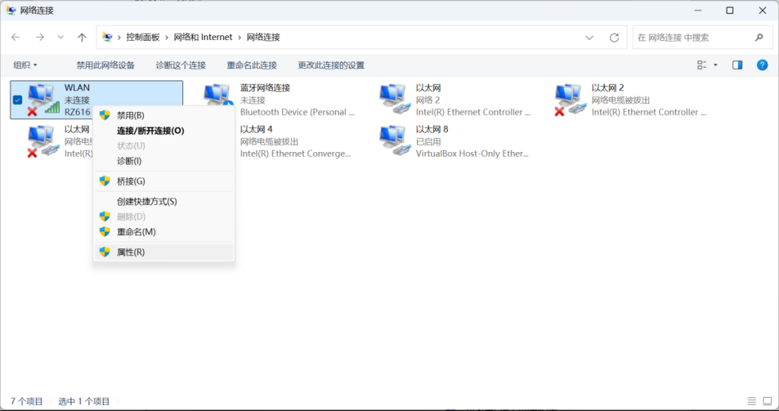Click the change view layout icon
779x411 pixels.
pos(702,65)
